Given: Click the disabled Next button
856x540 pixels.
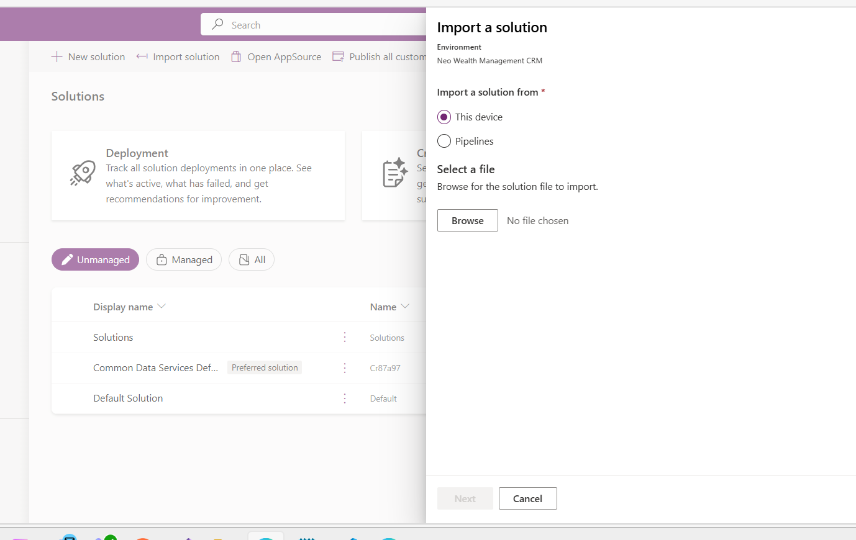Looking at the screenshot, I should tap(465, 498).
